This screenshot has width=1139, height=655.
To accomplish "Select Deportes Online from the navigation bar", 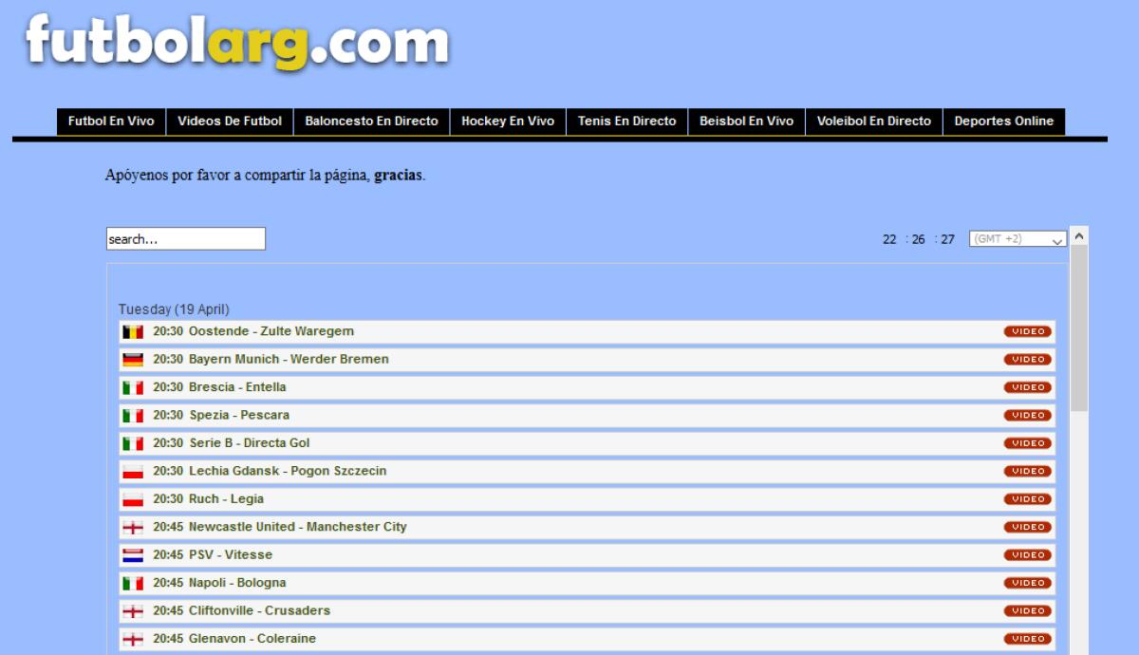I will coord(1003,122).
